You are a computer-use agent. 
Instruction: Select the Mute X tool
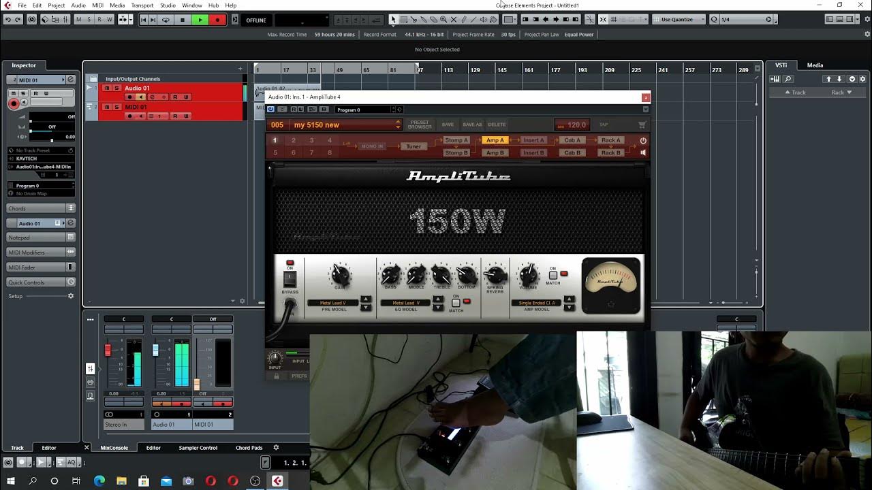pos(454,20)
